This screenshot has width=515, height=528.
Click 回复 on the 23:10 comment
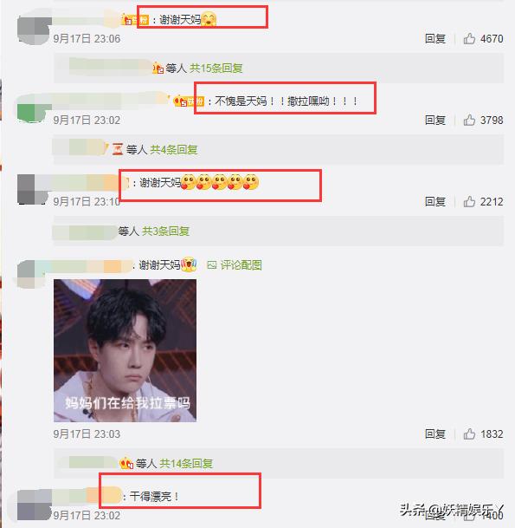(435, 202)
